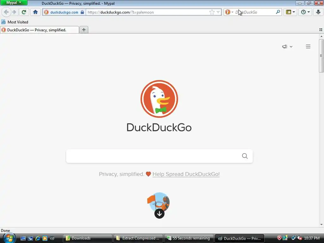Click the red security alert tray icon
This screenshot has width=324, height=243.
[x=279, y=238]
